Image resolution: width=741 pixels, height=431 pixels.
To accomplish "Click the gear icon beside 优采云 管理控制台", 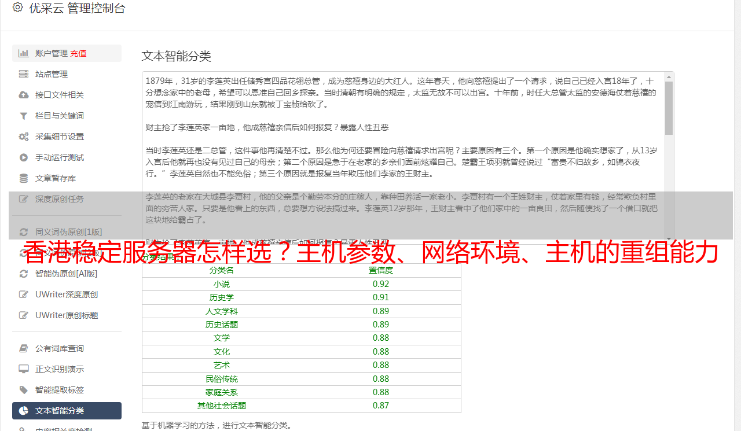I will click(x=17, y=8).
